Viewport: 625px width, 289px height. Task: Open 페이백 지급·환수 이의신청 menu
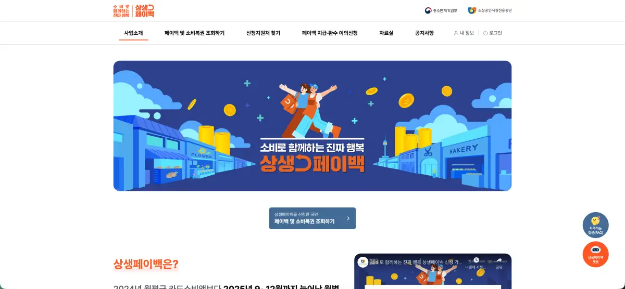pyautogui.click(x=330, y=33)
